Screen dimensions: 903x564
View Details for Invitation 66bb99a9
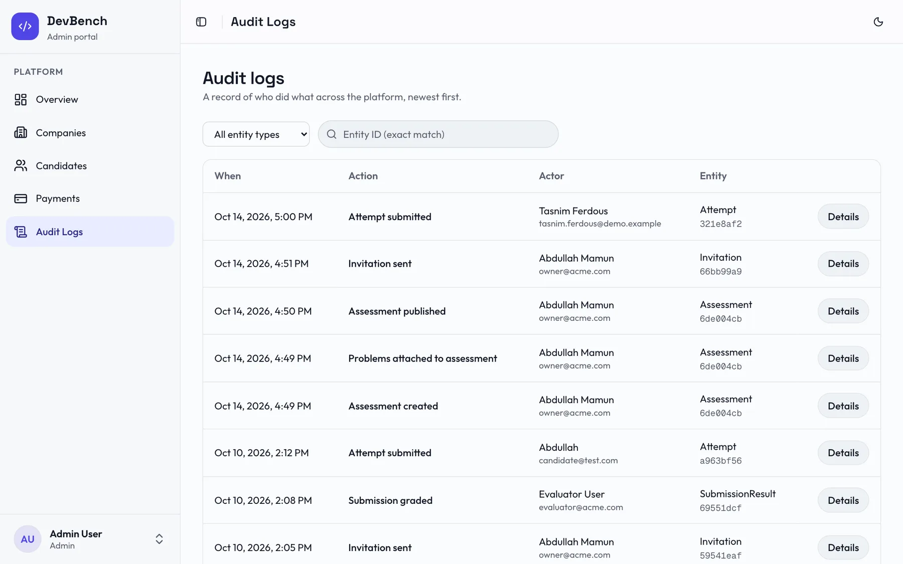[843, 264]
